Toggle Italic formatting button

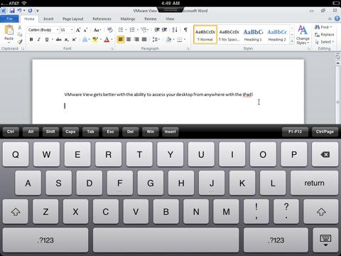pyautogui.click(x=39, y=40)
